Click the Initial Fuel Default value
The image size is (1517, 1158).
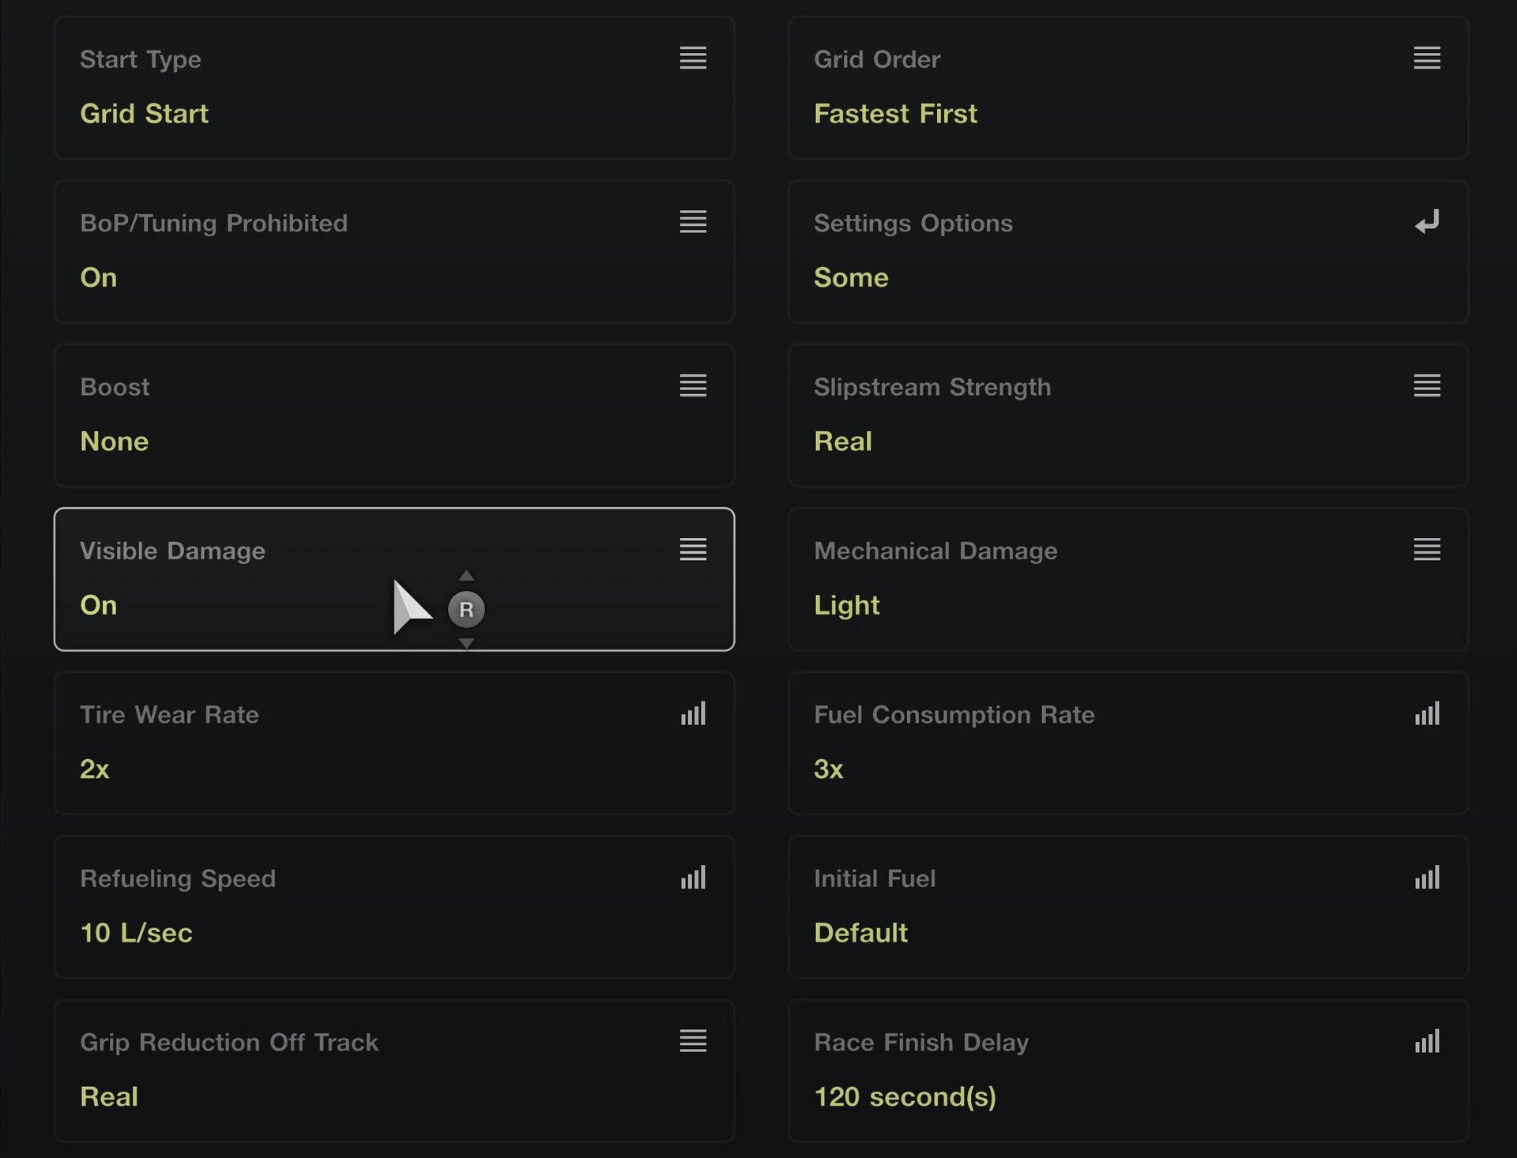point(860,933)
